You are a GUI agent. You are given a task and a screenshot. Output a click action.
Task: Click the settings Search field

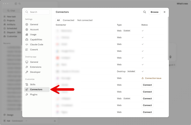(x=37, y=12)
